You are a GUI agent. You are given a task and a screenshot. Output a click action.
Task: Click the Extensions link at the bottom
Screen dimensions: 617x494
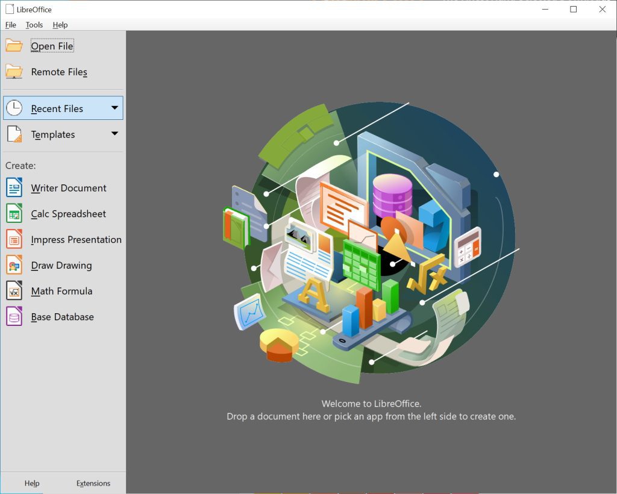pos(93,483)
